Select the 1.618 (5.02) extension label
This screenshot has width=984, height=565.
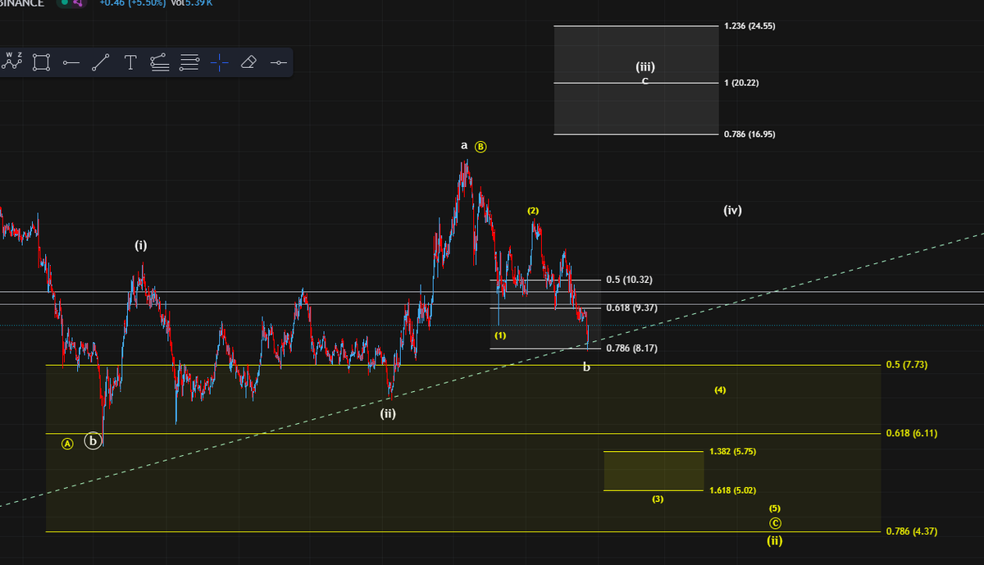point(732,490)
